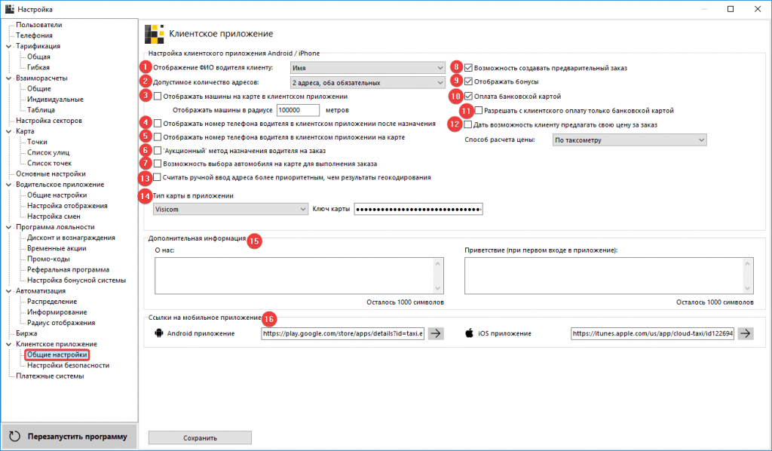
Task: Toggle show driver phone on map checkbox
Action: (x=158, y=137)
